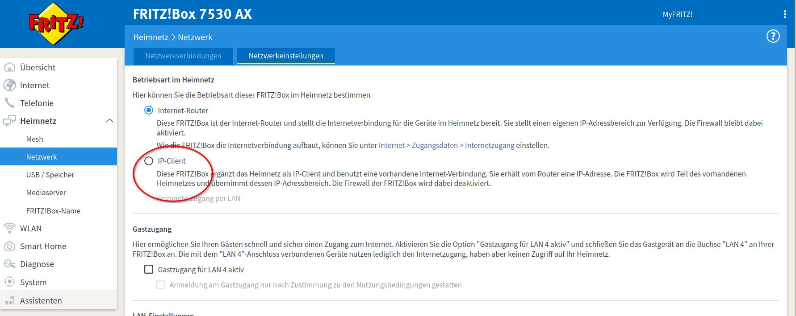Click the Betriebsart im Heimnetz heading

tap(173, 80)
